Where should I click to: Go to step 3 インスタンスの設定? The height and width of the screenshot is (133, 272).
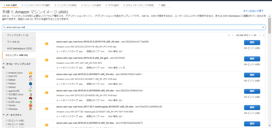coord(66,5)
